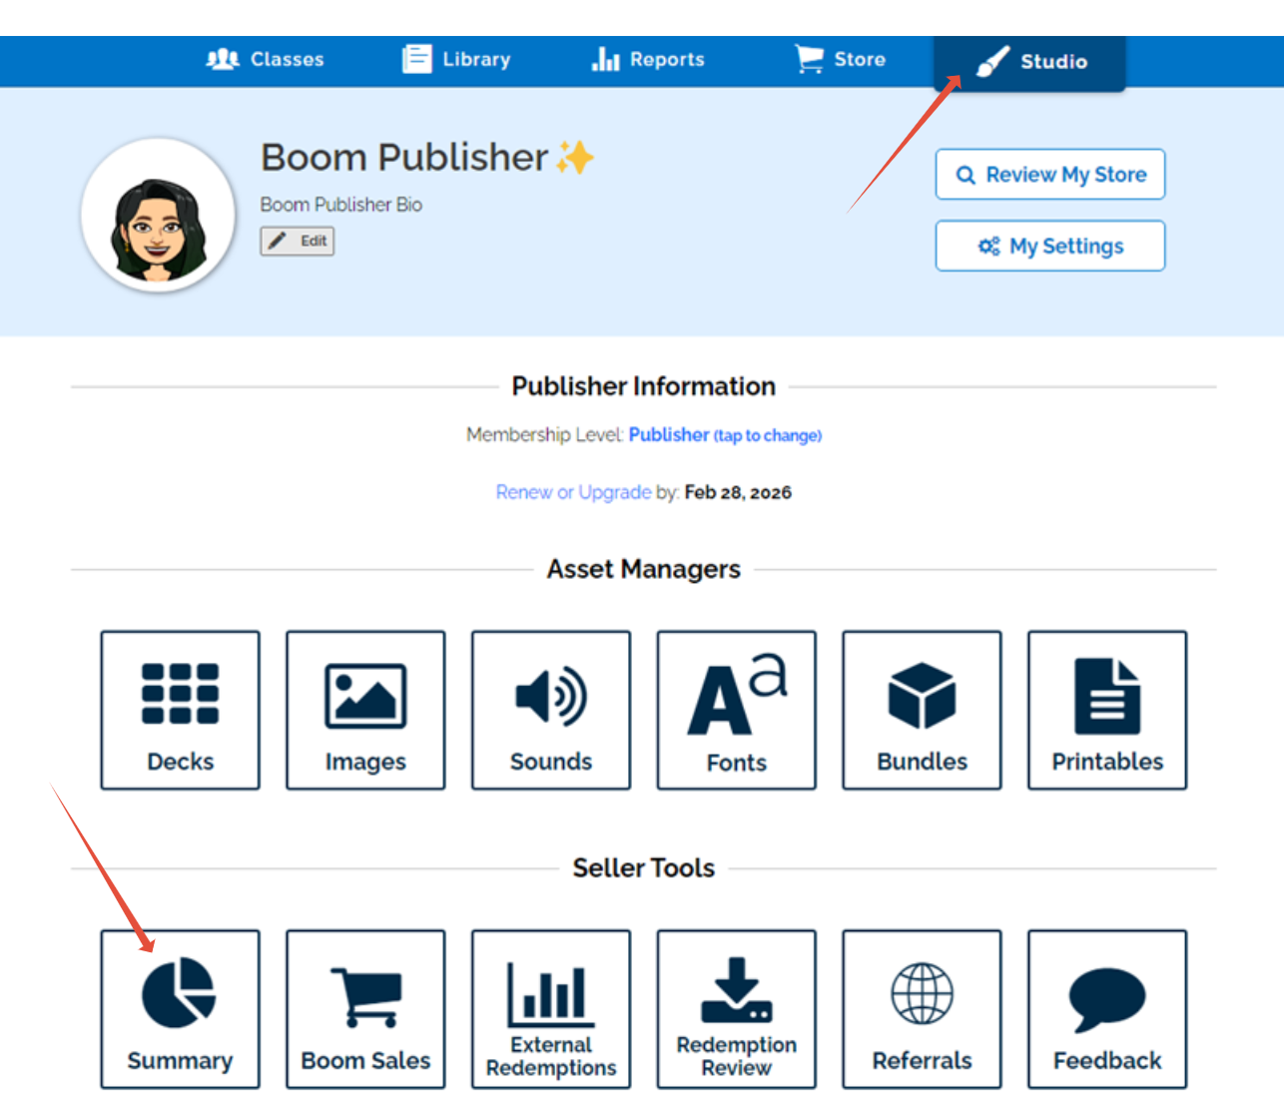Follow the Renew or Upgrade link

[573, 492]
